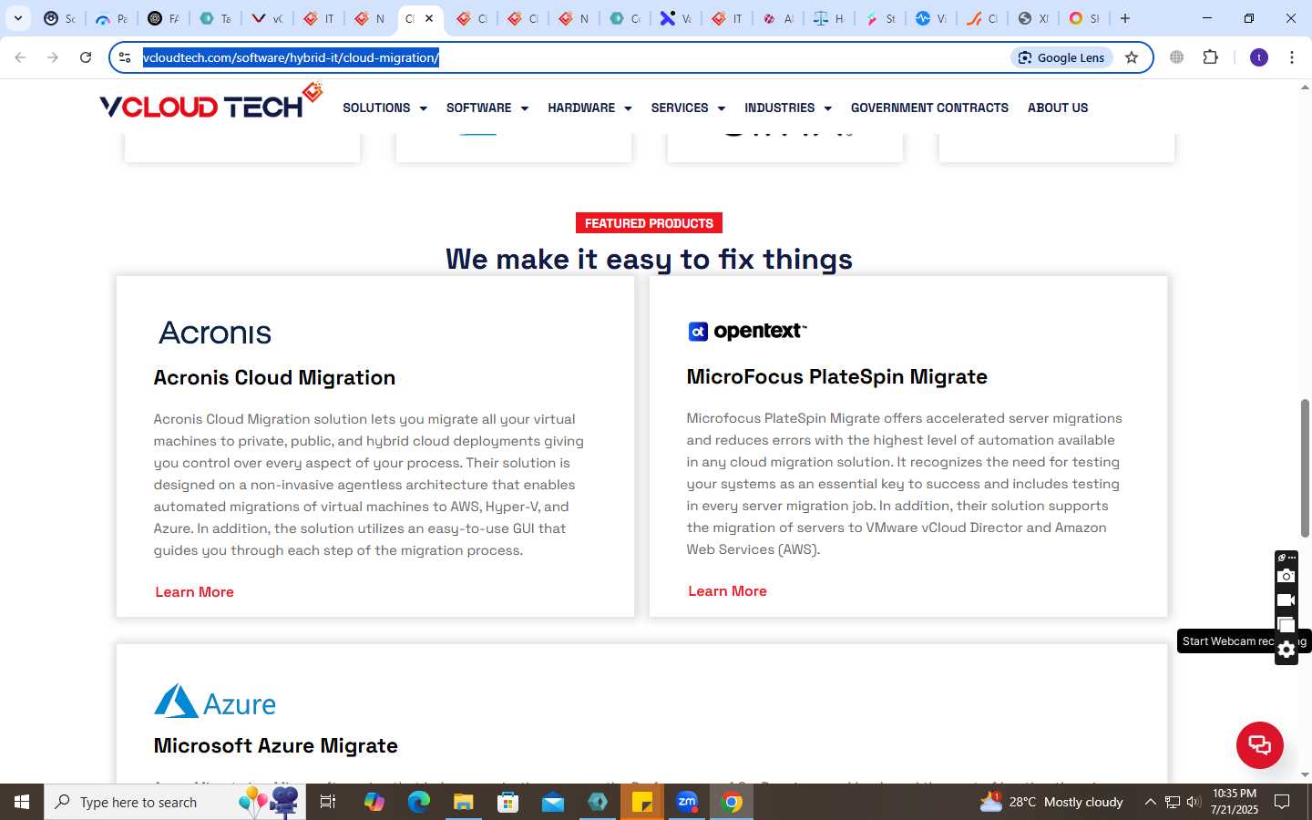Click the video camera record icon
Screen dimensions: 1312x820
click(1286, 600)
